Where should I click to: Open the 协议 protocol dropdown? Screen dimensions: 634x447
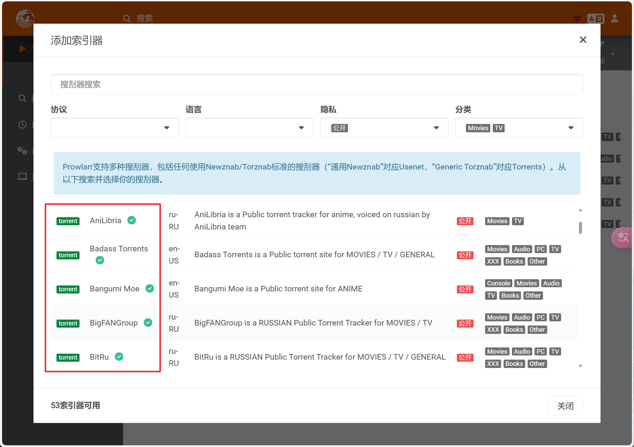click(x=115, y=128)
